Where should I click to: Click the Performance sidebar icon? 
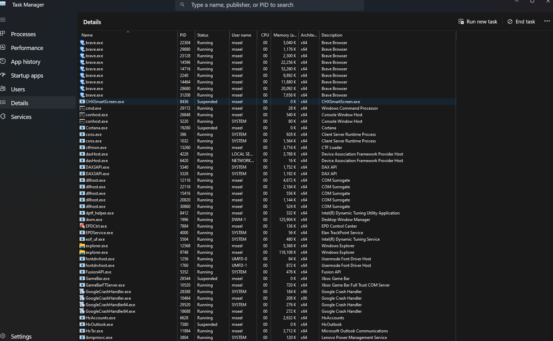click(x=3, y=48)
